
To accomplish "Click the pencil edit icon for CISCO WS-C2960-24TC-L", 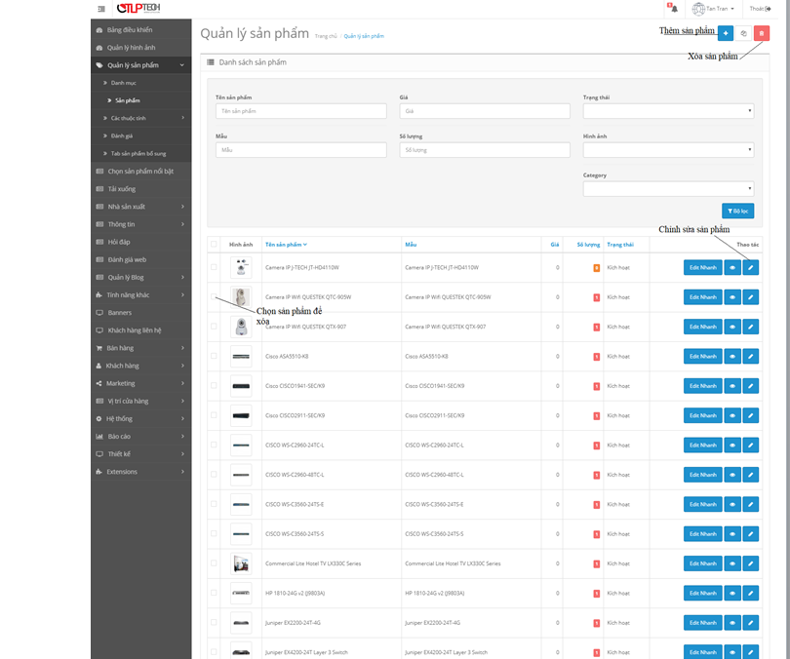I will pyautogui.click(x=751, y=446).
